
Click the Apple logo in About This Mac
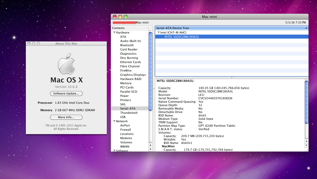pyautogui.click(x=66, y=64)
